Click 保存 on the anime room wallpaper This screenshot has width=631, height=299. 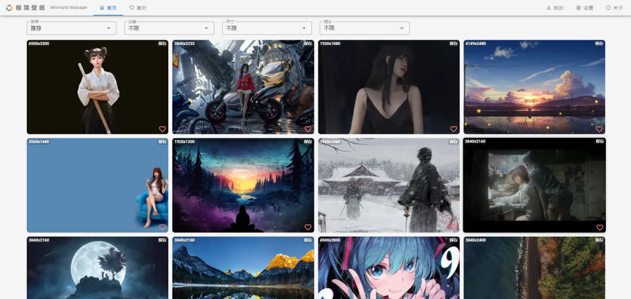coord(599,141)
